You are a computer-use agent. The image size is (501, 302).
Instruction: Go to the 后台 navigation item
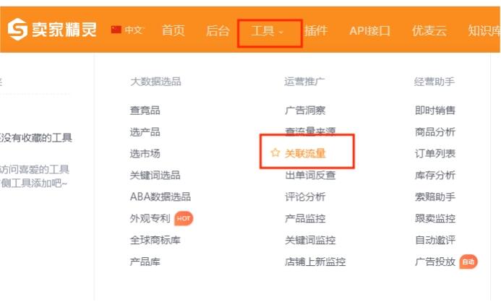[x=218, y=31]
